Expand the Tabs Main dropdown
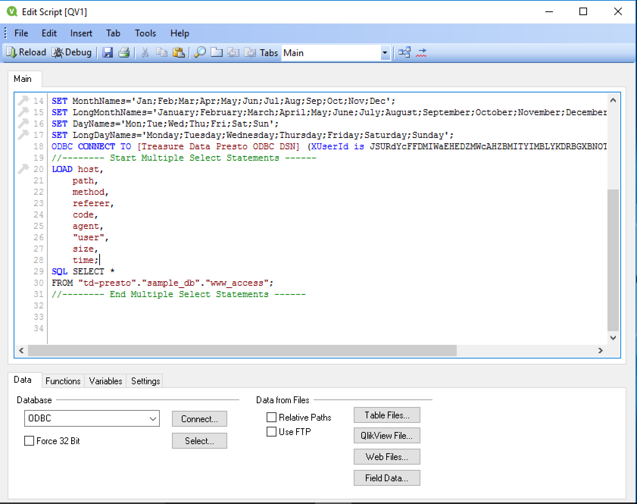 coord(385,53)
